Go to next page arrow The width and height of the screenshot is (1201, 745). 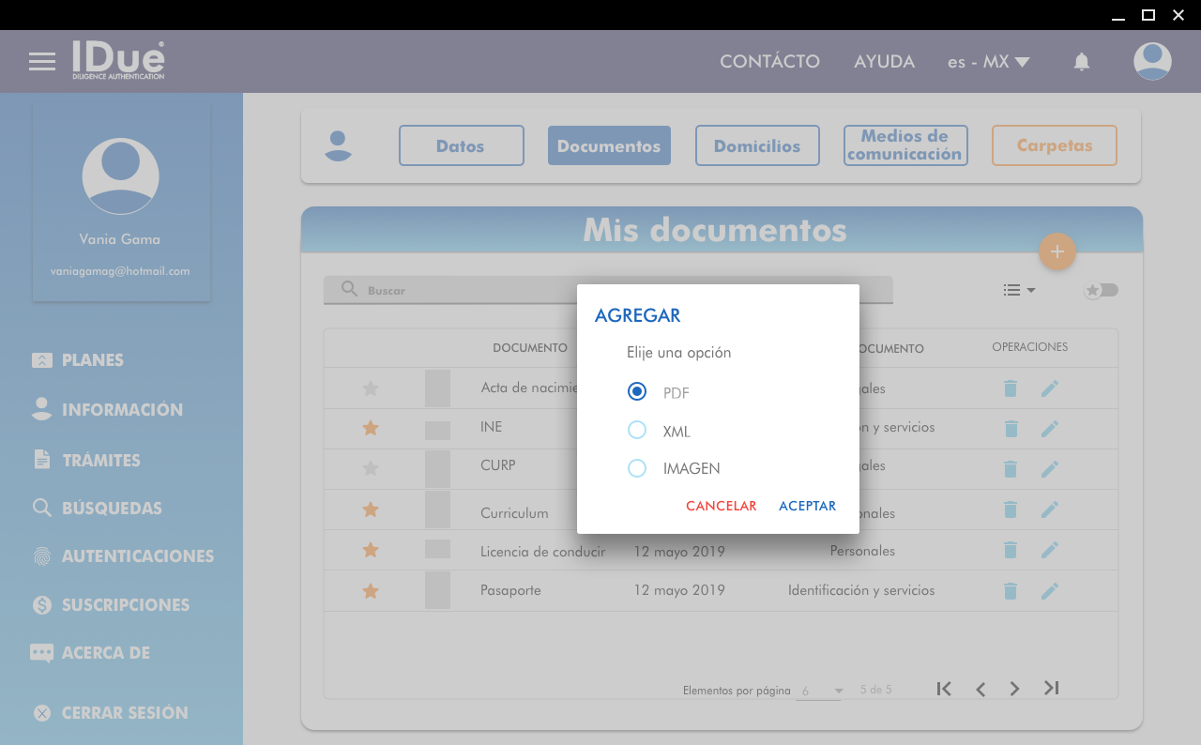[x=1014, y=689]
